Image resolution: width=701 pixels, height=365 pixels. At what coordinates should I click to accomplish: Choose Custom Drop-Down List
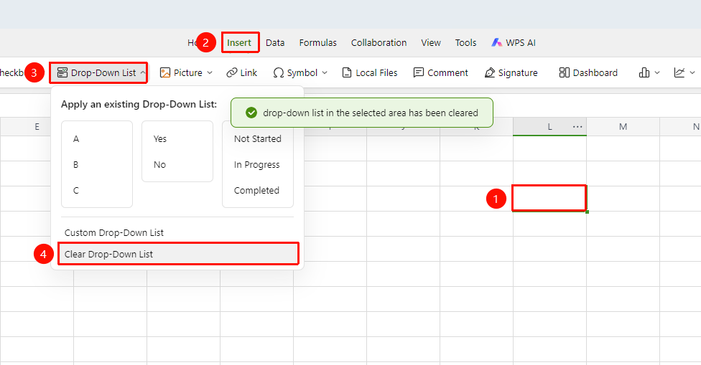click(x=114, y=232)
